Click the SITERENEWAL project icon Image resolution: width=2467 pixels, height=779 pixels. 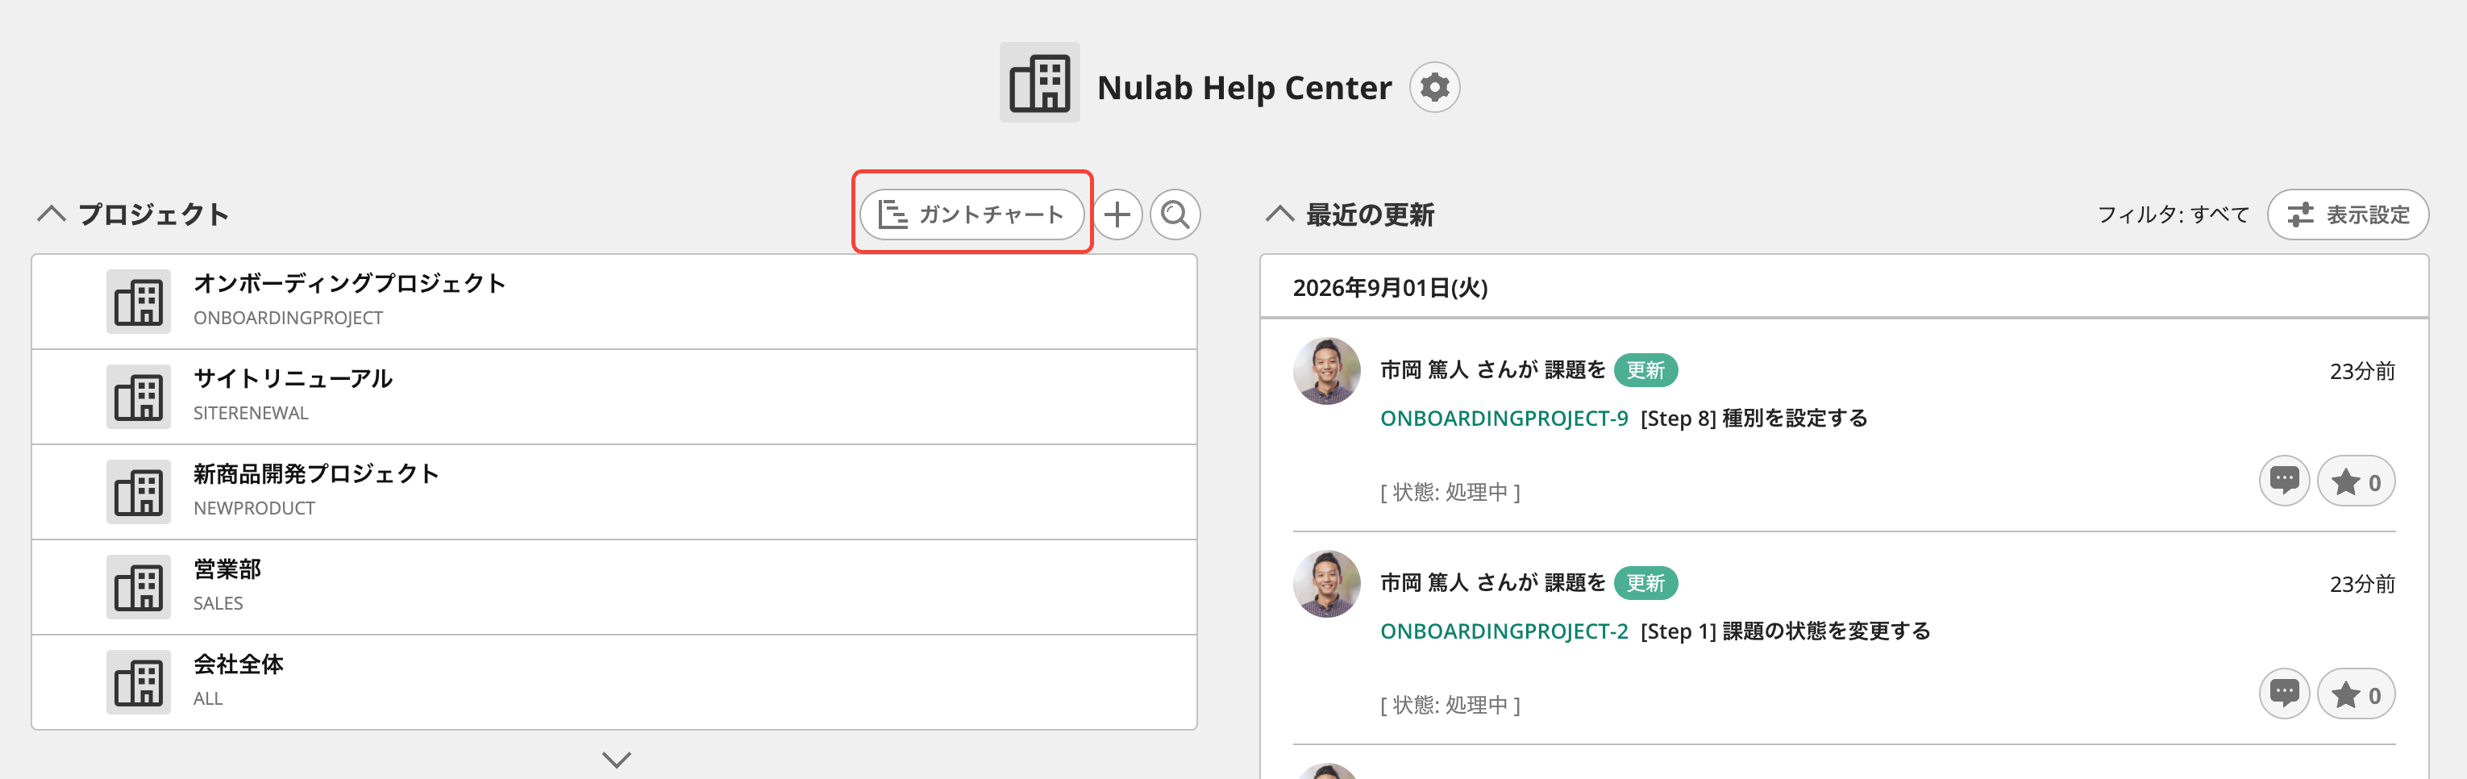tap(138, 397)
